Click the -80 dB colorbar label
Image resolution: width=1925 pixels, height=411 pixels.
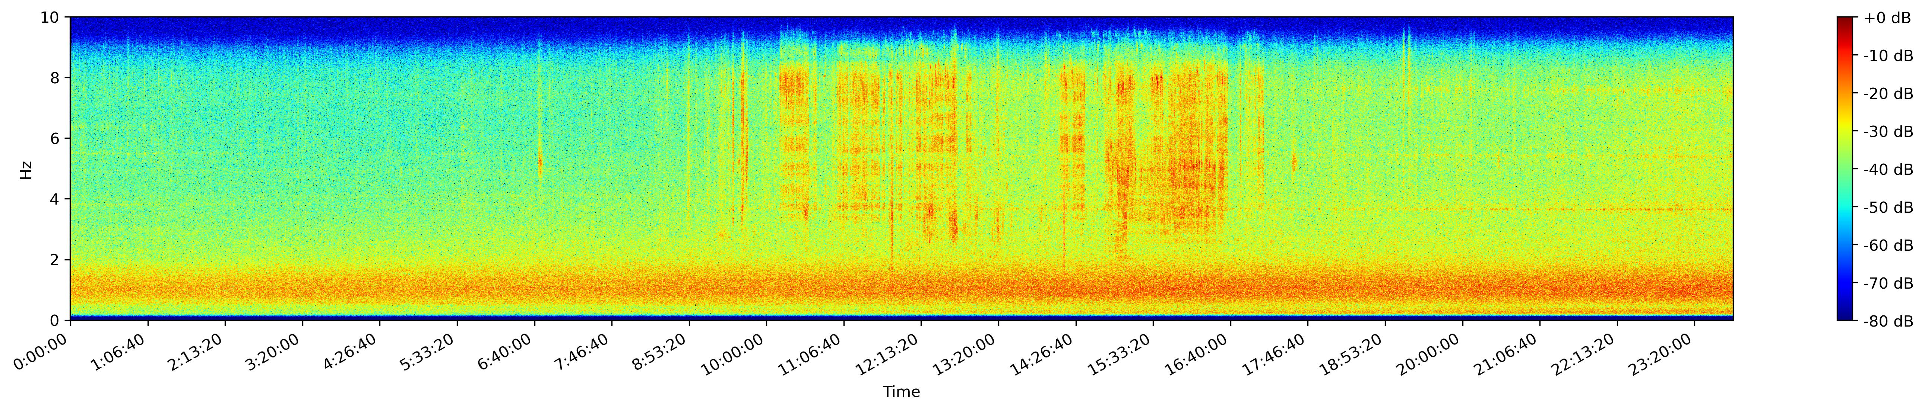(1888, 321)
